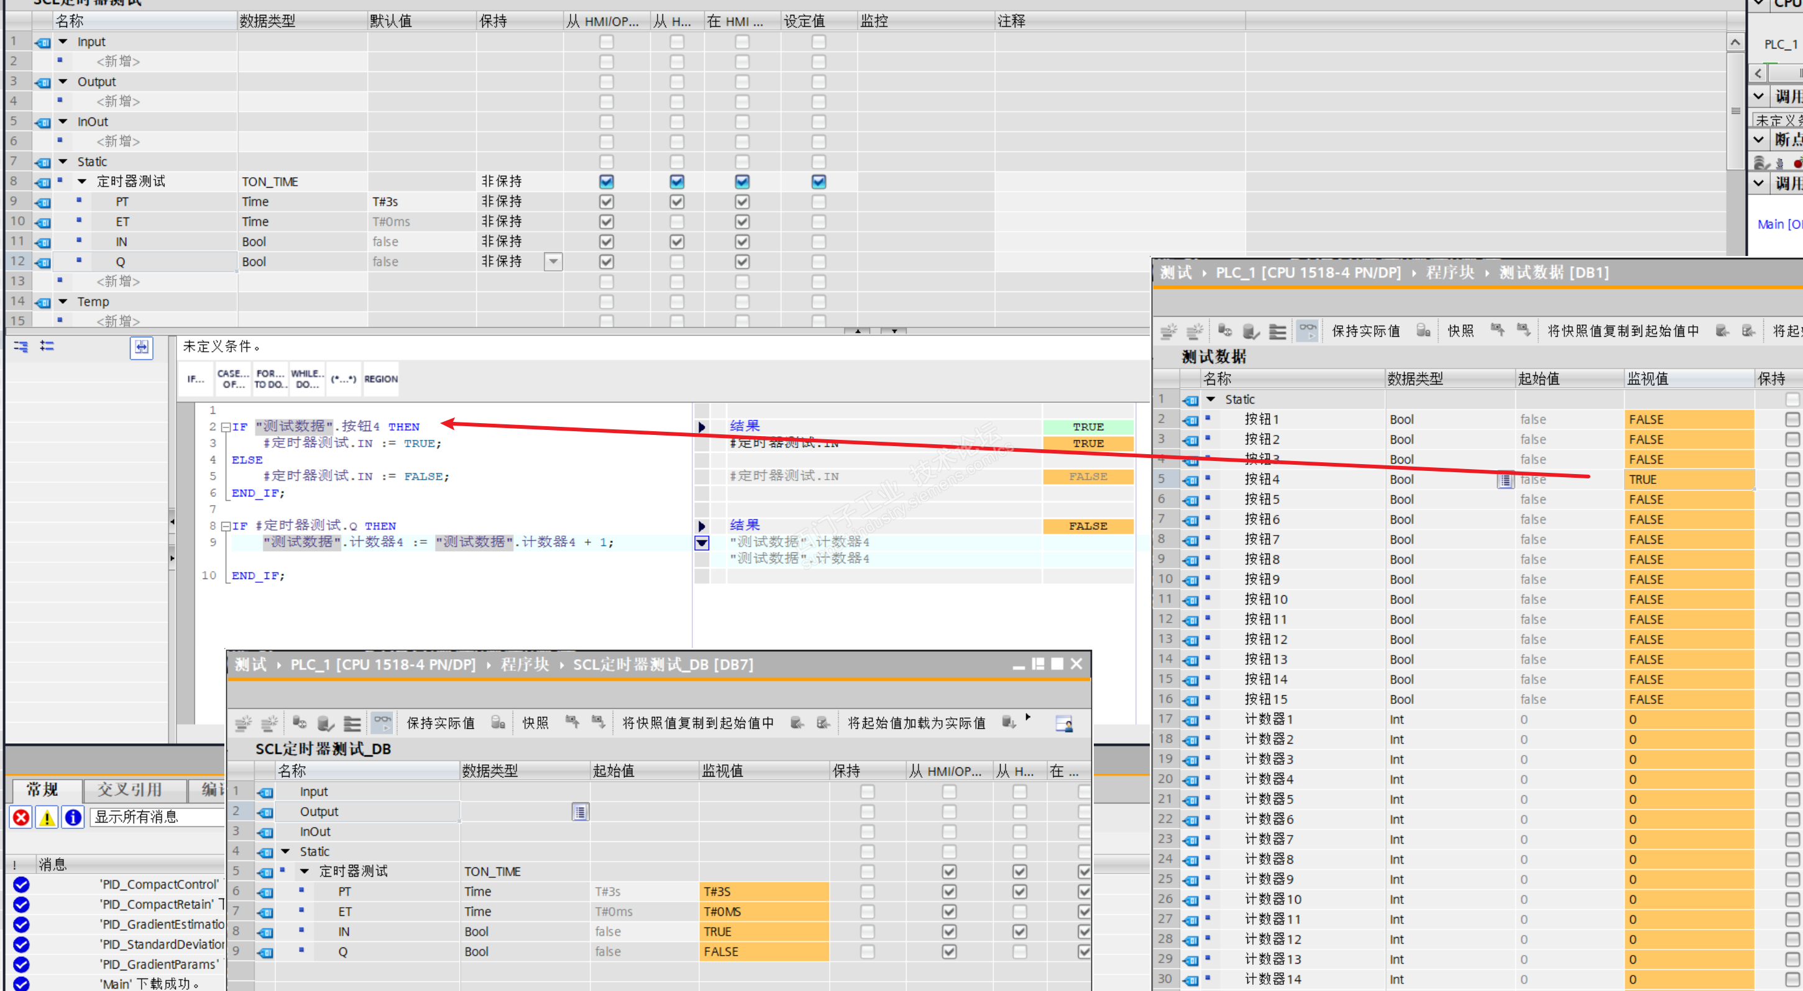1803x991 pixels.
Task: Toggle HMI/OPC access checkbox for PT row
Action: (606, 201)
